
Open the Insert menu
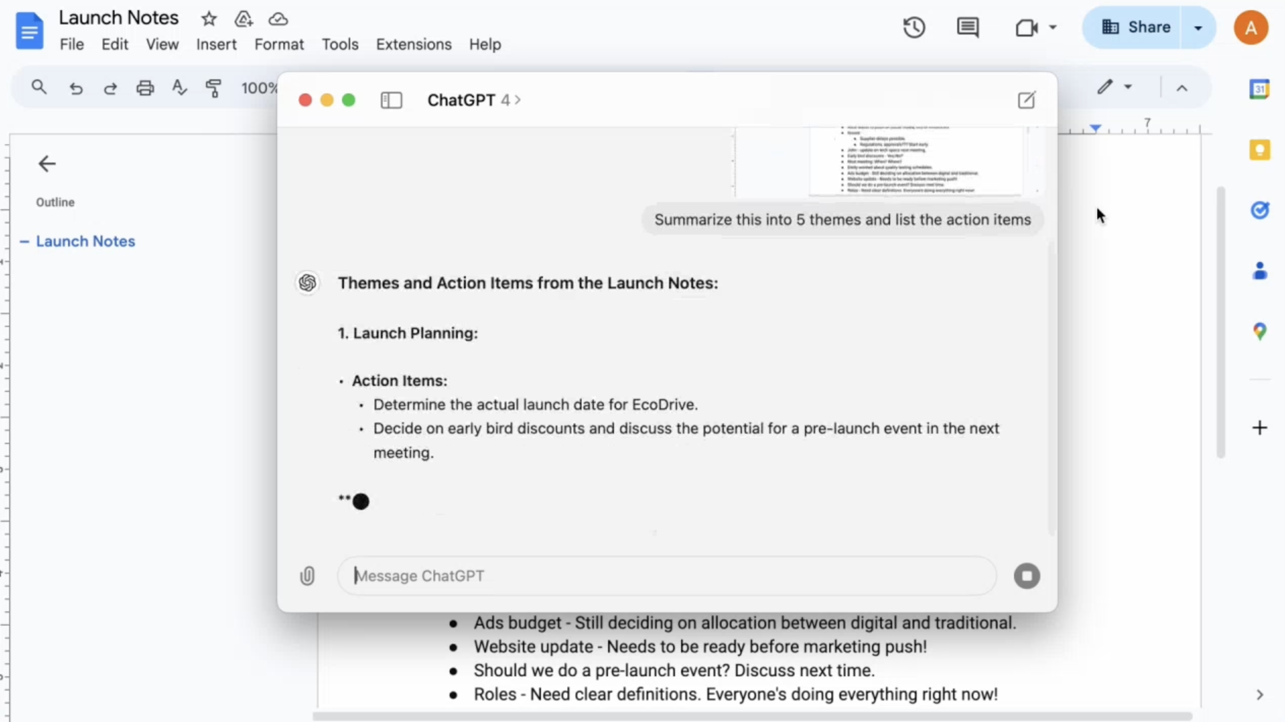(x=216, y=44)
